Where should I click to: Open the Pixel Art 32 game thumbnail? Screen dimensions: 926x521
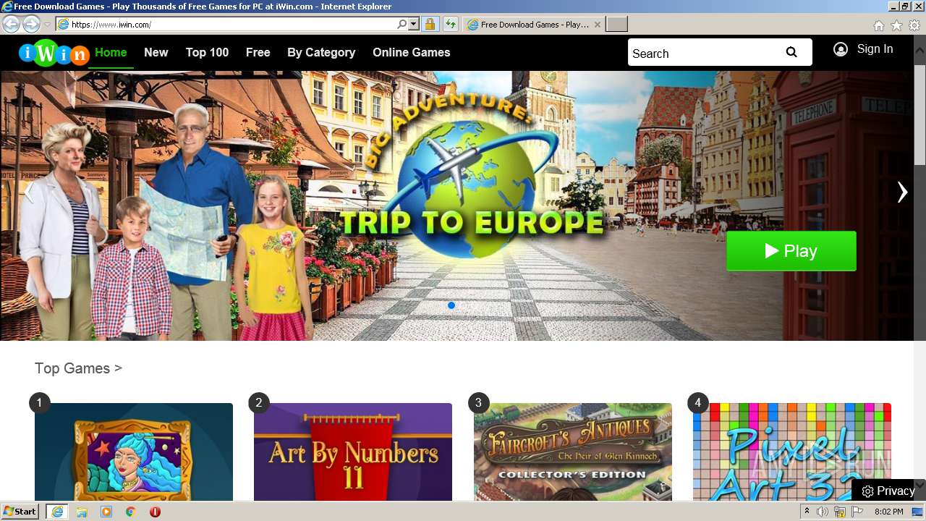pyautogui.click(x=792, y=452)
